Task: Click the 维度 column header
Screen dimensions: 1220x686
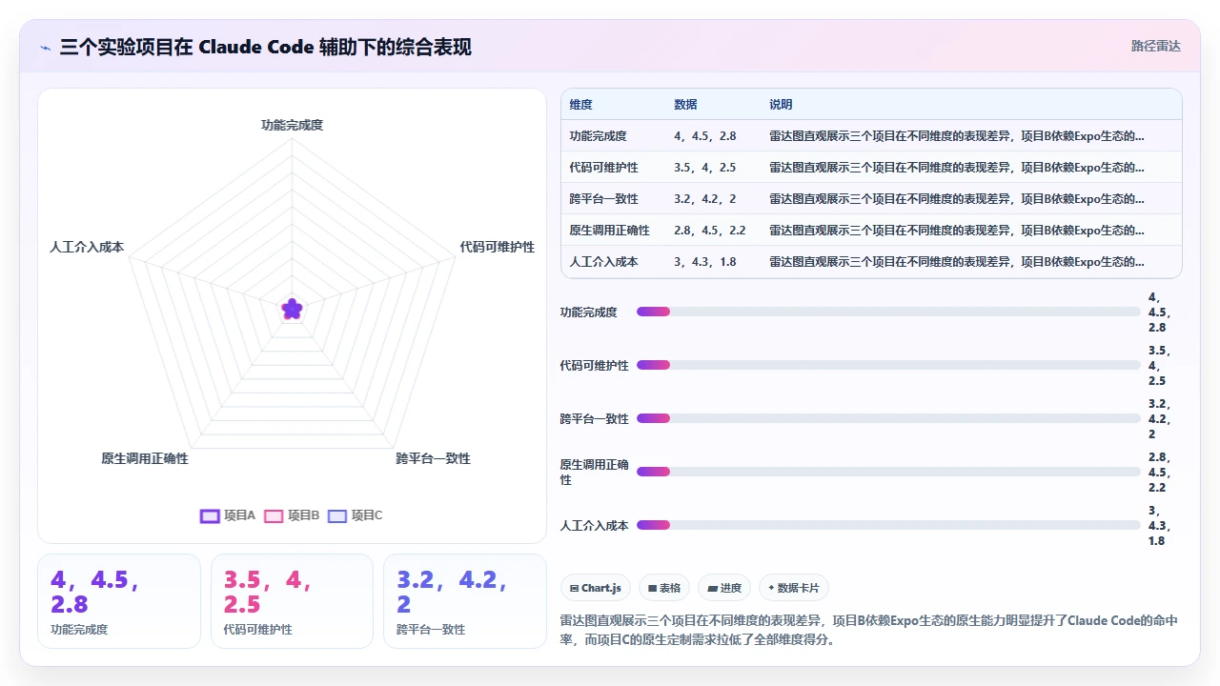Action: (x=581, y=104)
